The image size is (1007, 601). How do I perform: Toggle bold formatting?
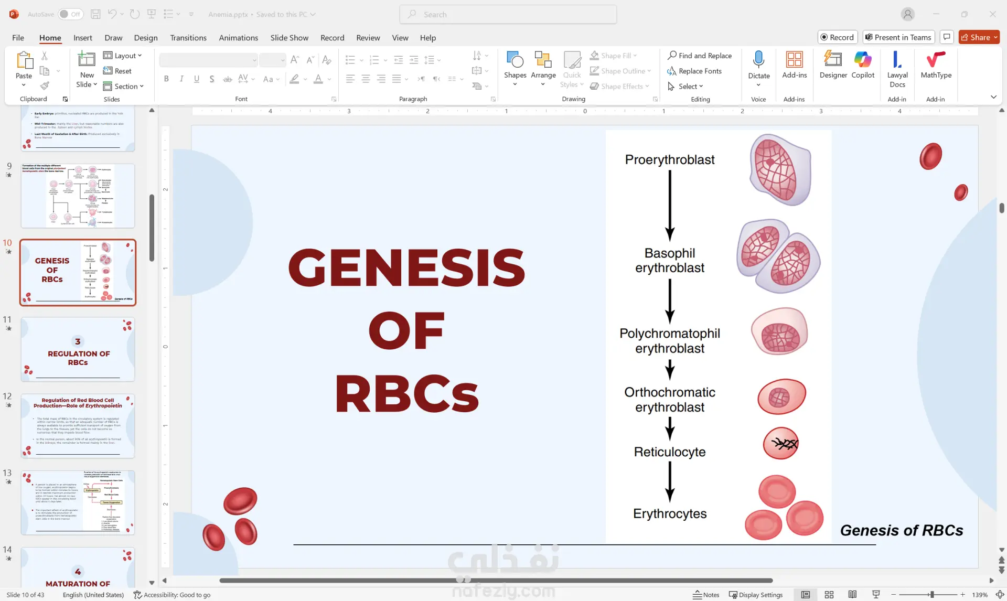[166, 79]
